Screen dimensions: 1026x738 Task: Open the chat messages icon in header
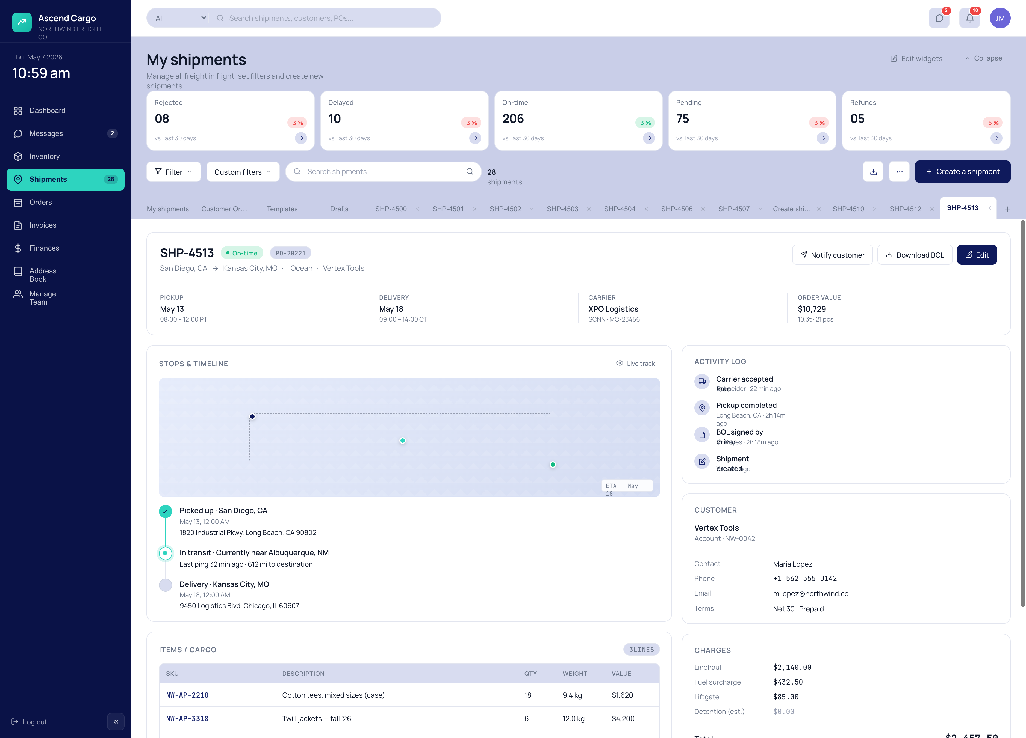click(x=939, y=18)
